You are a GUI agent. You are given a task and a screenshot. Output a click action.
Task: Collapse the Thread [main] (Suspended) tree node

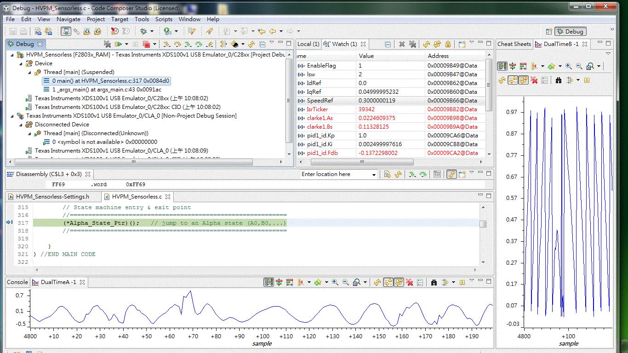(x=29, y=72)
